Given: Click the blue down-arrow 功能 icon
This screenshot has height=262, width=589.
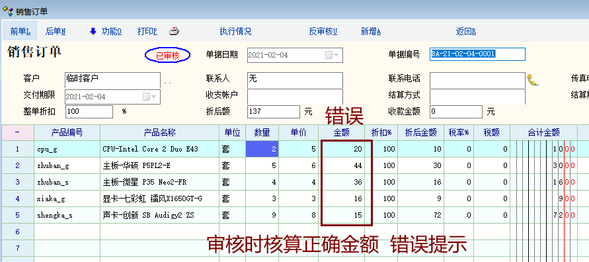Looking at the screenshot, I should point(93,32).
